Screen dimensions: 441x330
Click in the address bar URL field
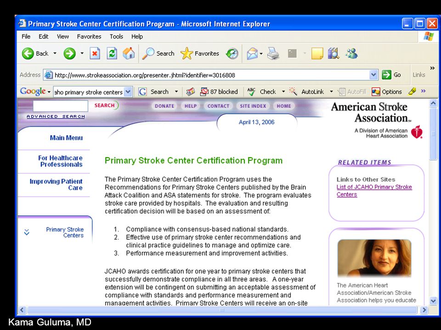tap(211, 75)
